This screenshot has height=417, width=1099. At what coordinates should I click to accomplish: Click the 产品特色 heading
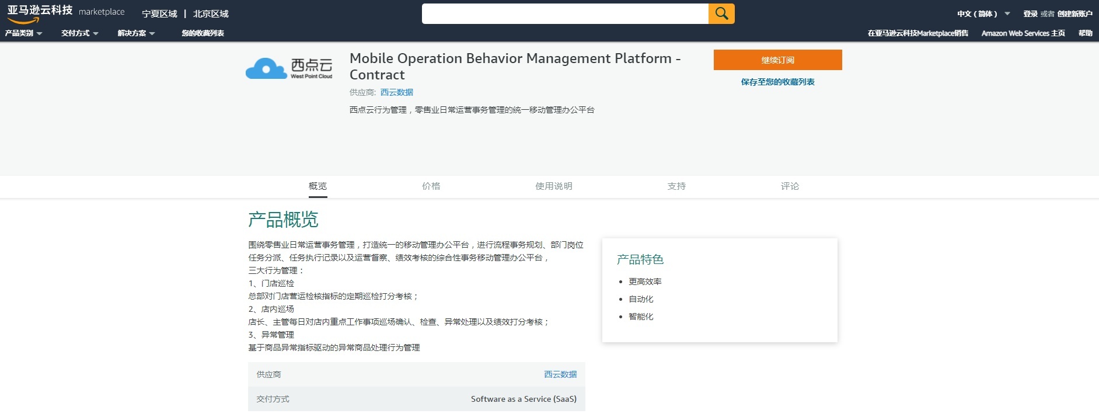(x=640, y=259)
